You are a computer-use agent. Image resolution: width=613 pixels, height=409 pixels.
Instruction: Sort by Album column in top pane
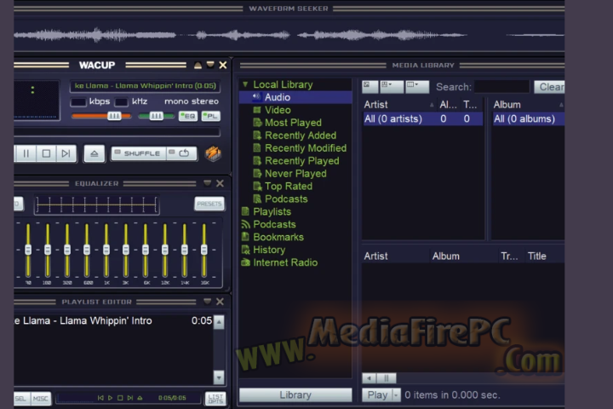click(x=528, y=105)
